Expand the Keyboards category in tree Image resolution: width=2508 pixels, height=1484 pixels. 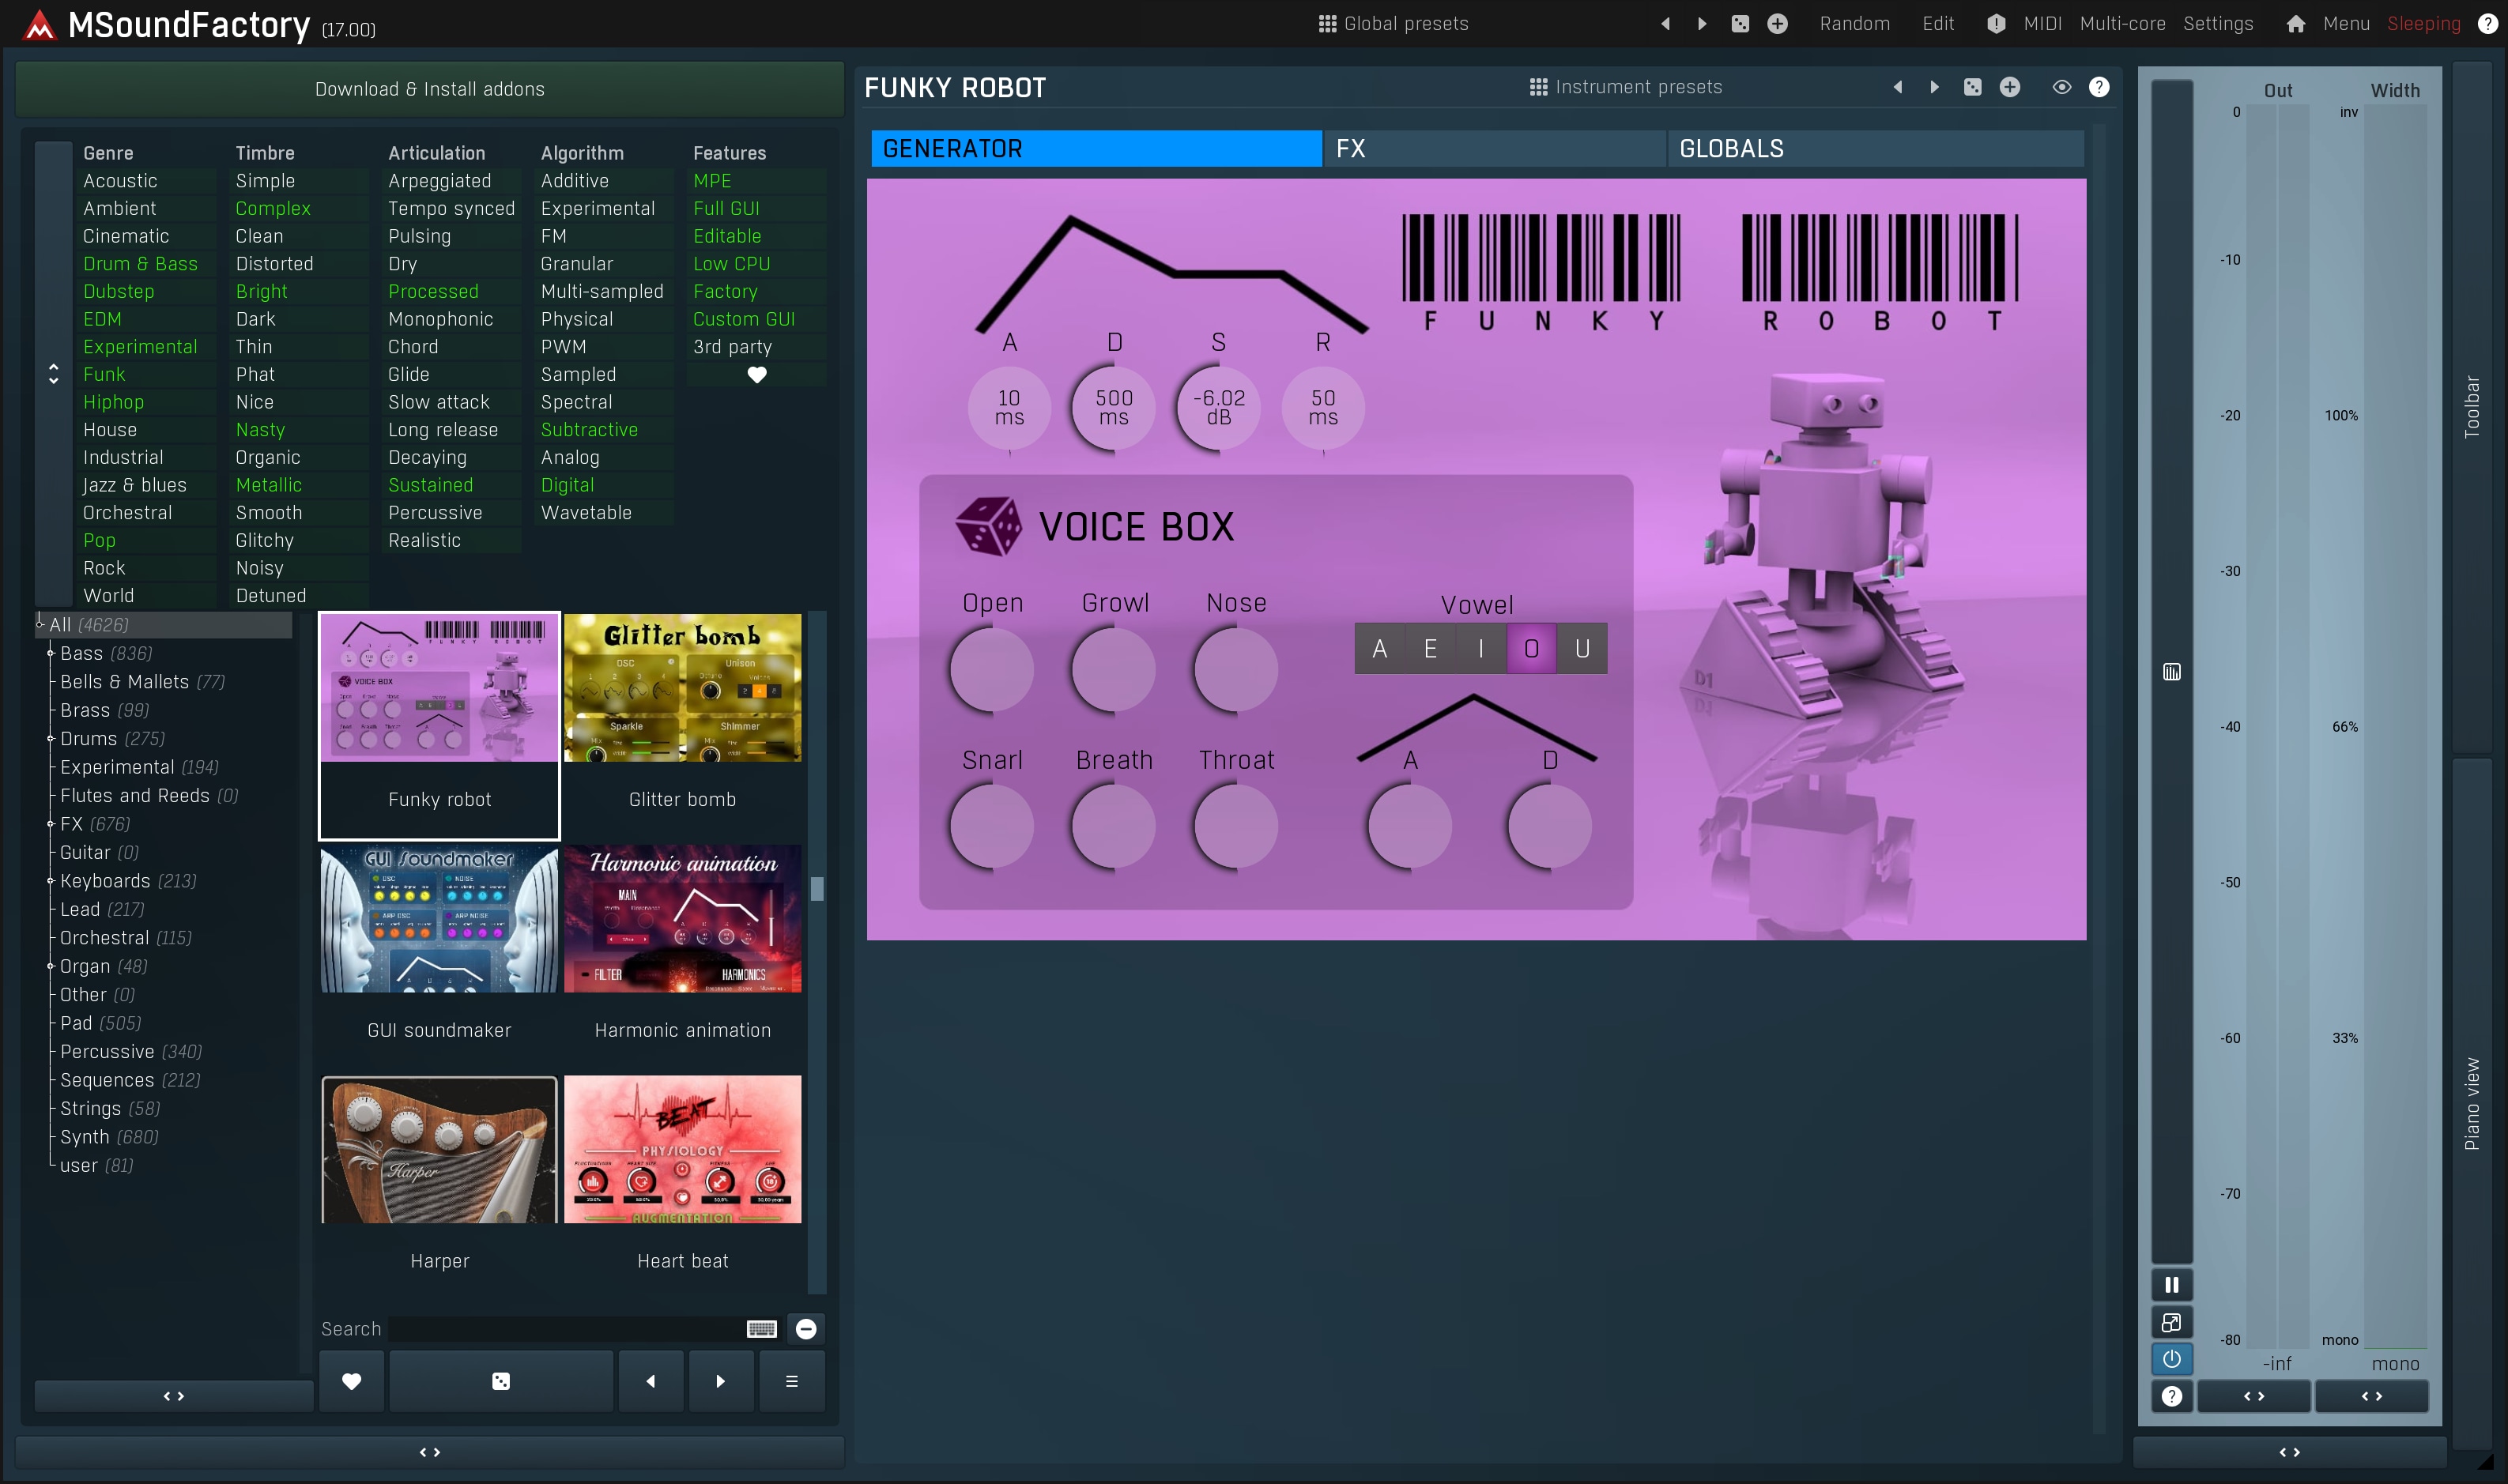50,881
